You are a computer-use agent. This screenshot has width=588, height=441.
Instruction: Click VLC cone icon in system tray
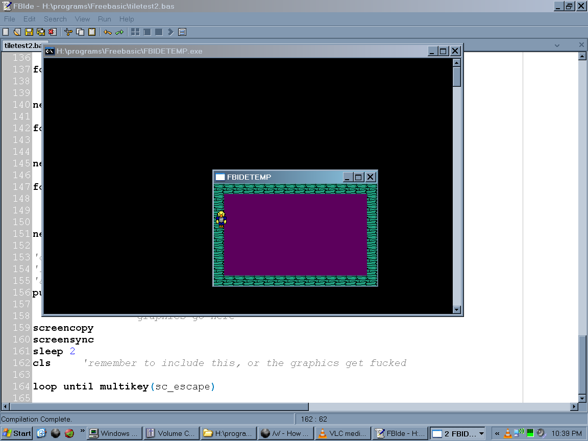pyautogui.click(x=507, y=433)
